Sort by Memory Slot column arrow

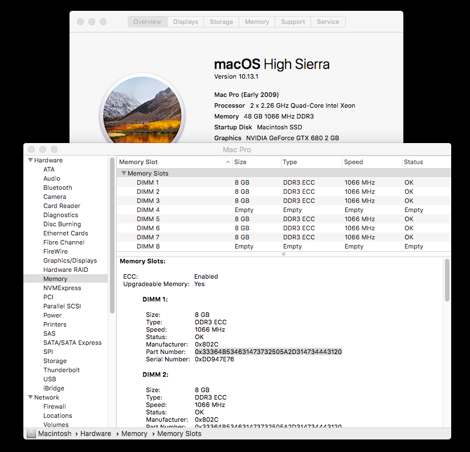coord(228,162)
